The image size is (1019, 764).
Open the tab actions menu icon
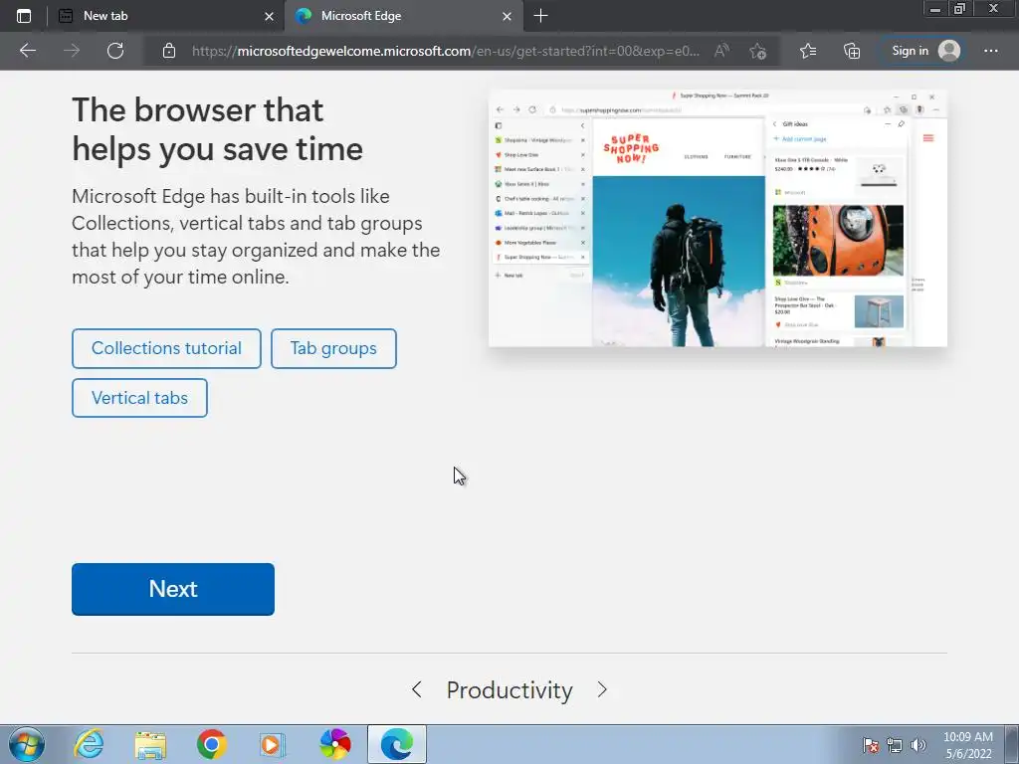coord(24,16)
